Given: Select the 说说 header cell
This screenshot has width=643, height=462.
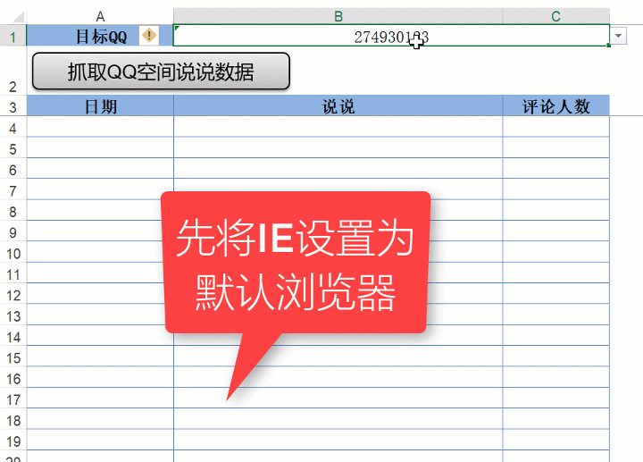Looking at the screenshot, I should (x=338, y=105).
